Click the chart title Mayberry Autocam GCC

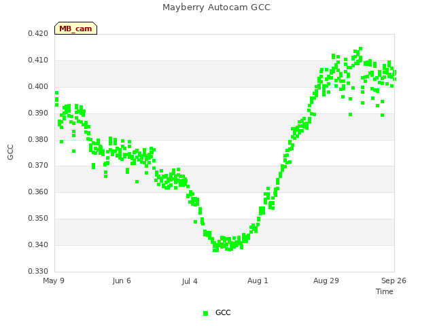click(216, 7)
